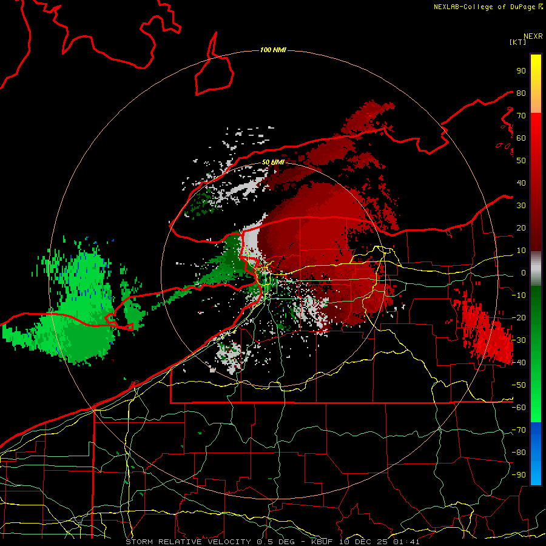Click the 0 scale value
The width and height of the screenshot is (546, 546).
pos(524,273)
